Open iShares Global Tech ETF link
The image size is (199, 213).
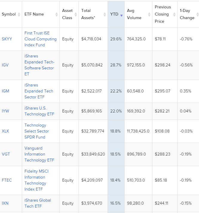38,203
